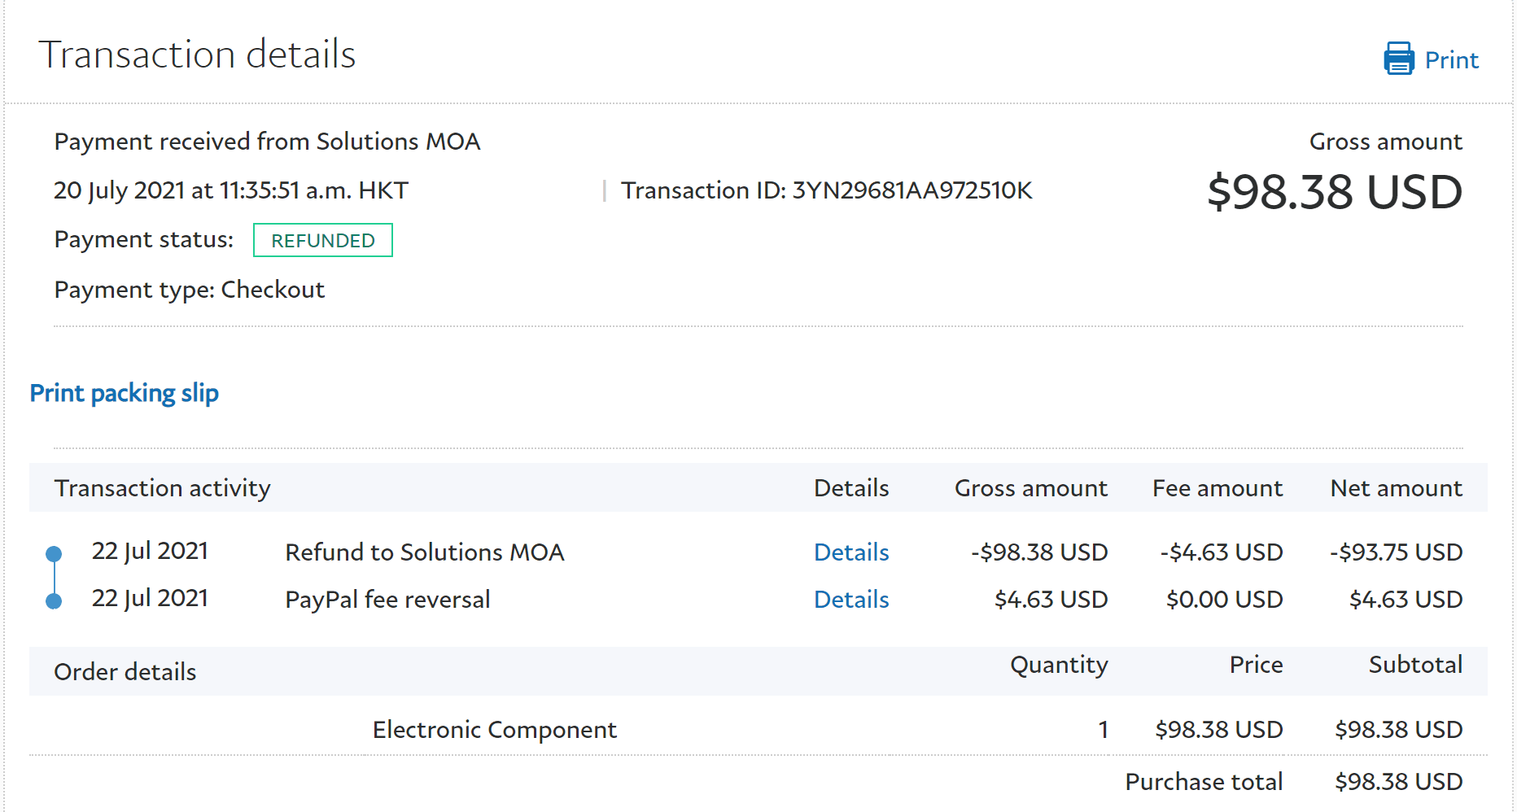This screenshot has width=1517, height=812.
Task: Click the large $98.38 USD gross amount
Action: (x=1334, y=193)
